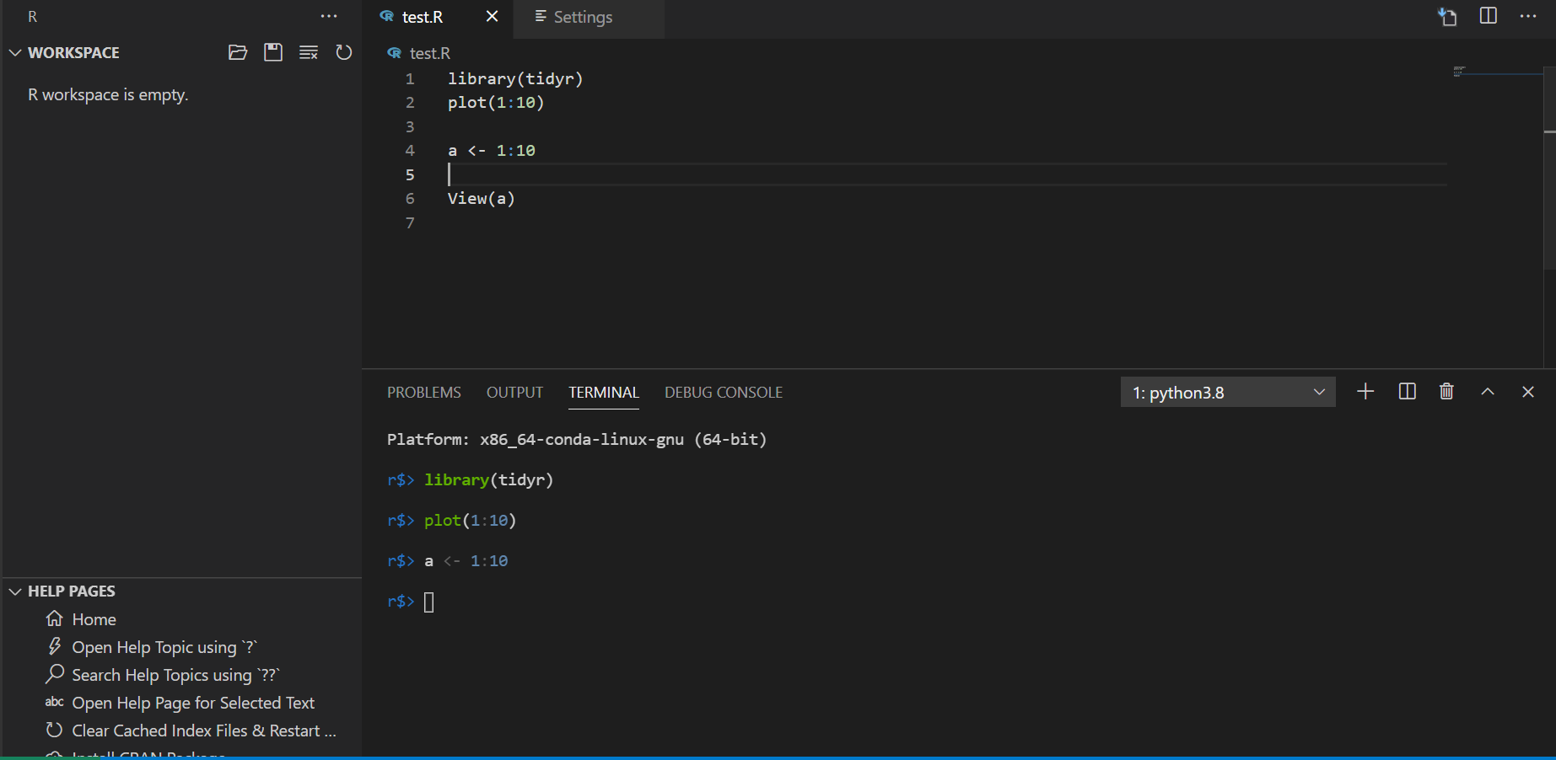Collapse the HELP PAGES section
1556x760 pixels.
click(15, 591)
